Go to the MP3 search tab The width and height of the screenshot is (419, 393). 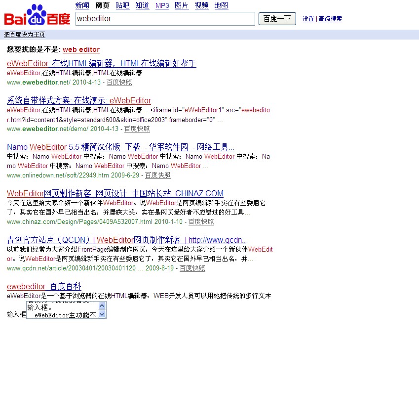[x=162, y=5]
